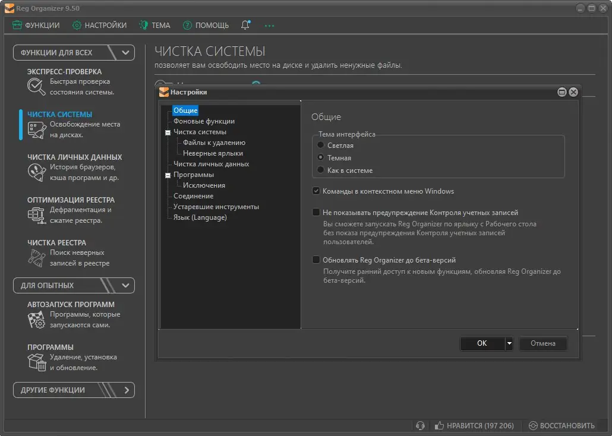Screen dimensions: 612x436
Task: Click the Автозапуск программ flag icon
Action: coord(36,320)
